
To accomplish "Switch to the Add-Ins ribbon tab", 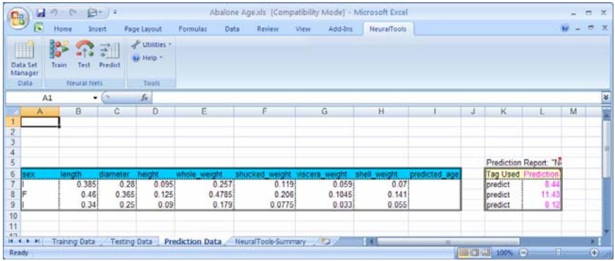I will pyautogui.click(x=340, y=29).
